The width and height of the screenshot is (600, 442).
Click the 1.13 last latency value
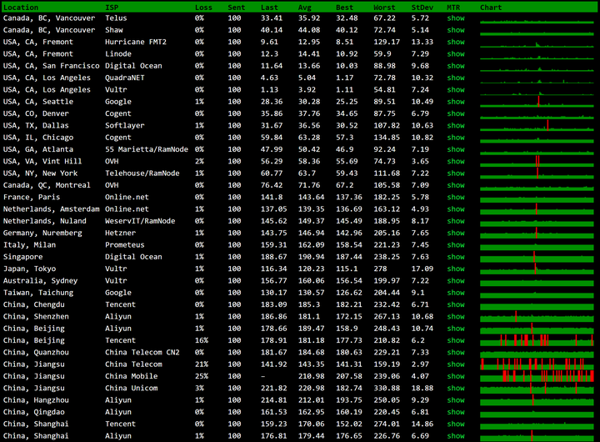(269, 89)
